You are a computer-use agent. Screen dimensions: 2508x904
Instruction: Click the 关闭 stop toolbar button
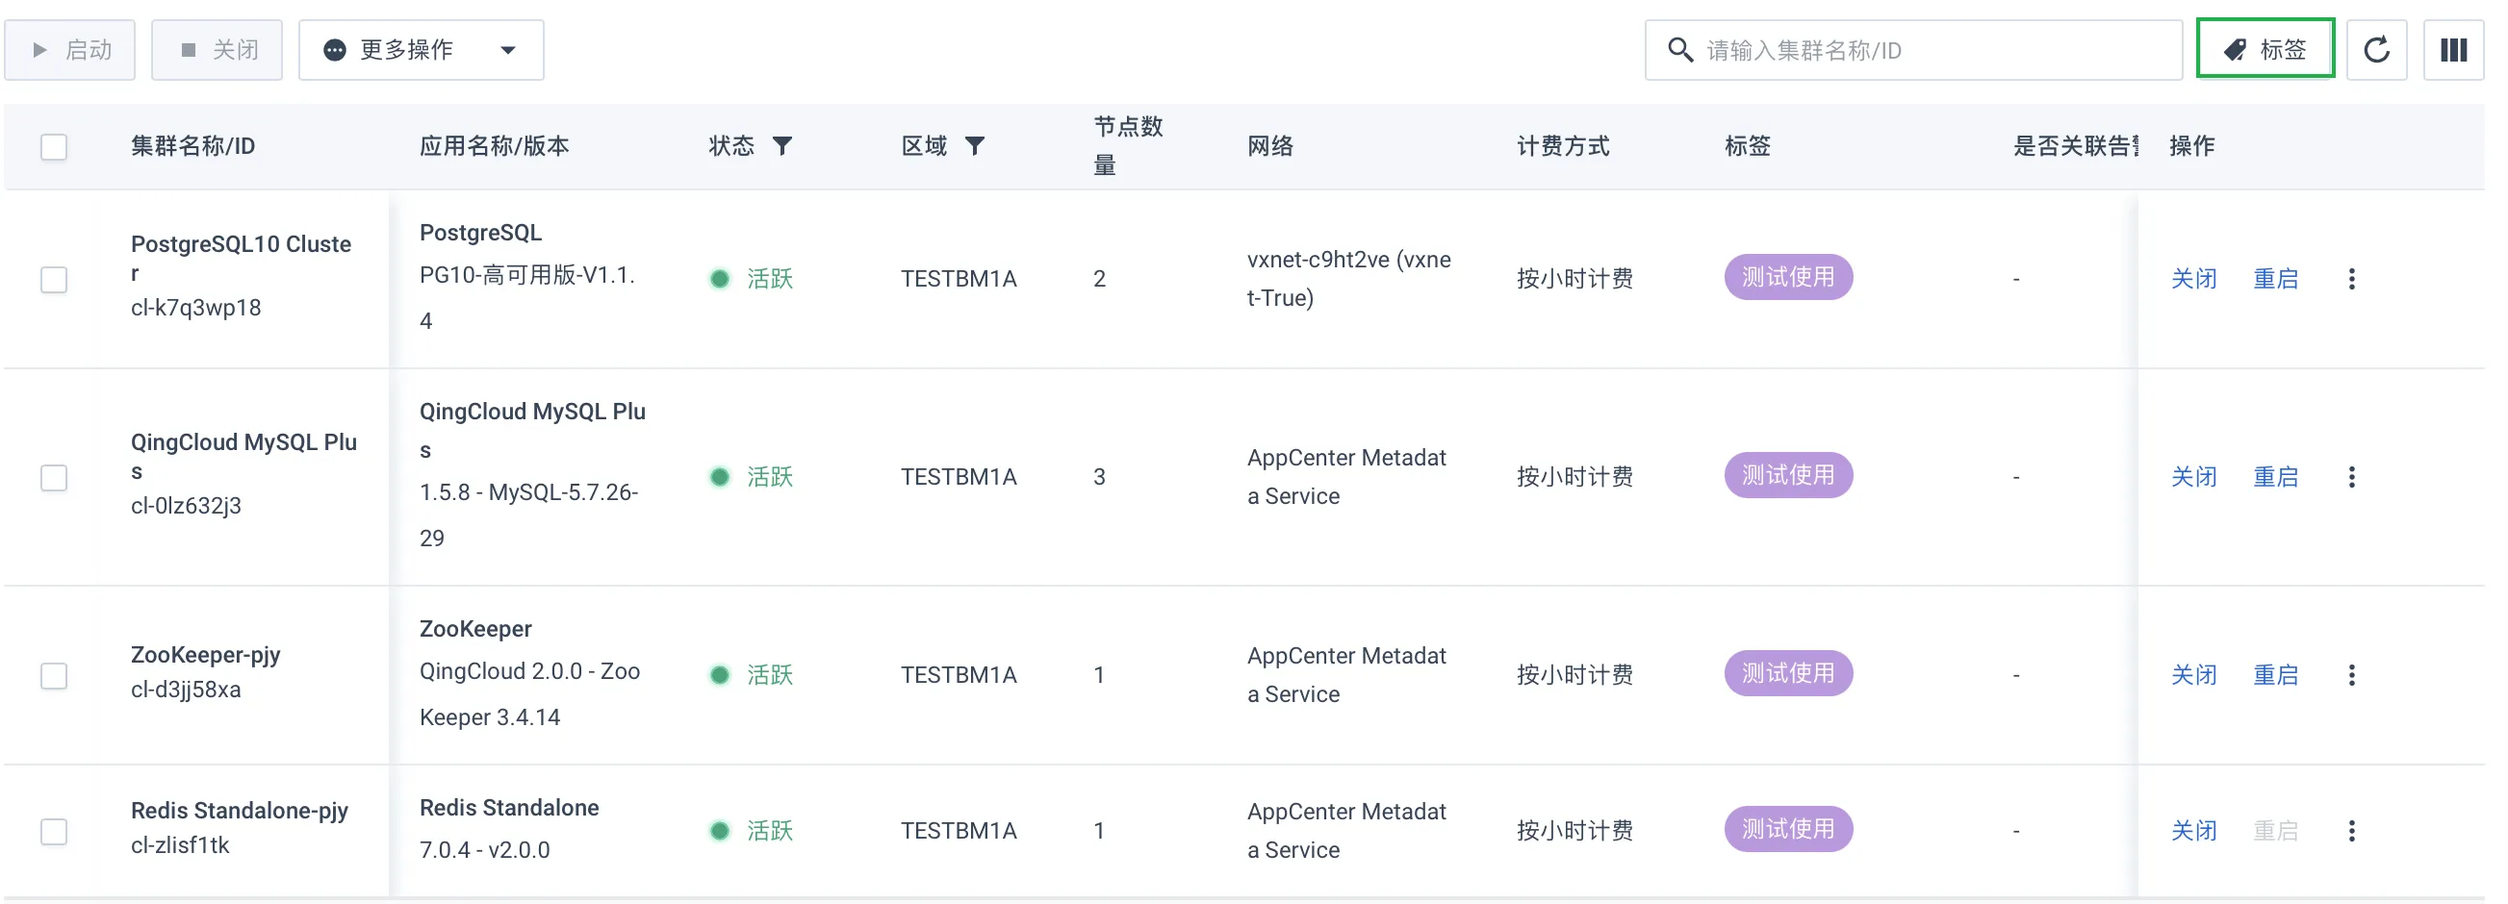click(218, 50)
